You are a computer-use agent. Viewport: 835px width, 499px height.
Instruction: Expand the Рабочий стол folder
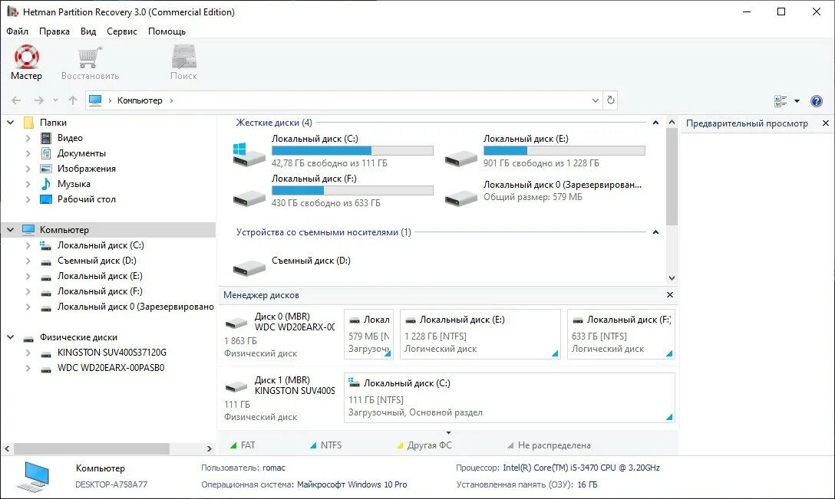(x=28, y=199)
